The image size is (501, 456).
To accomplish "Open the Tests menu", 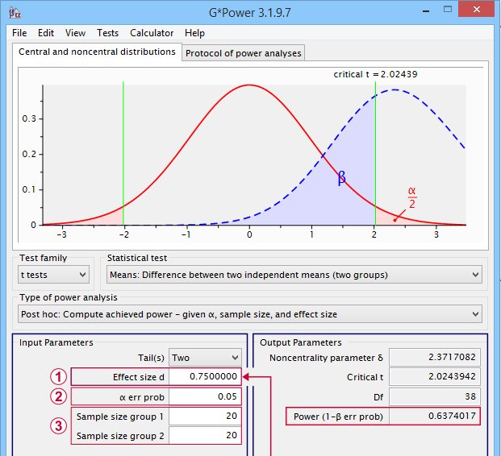I will click(107, 33).
